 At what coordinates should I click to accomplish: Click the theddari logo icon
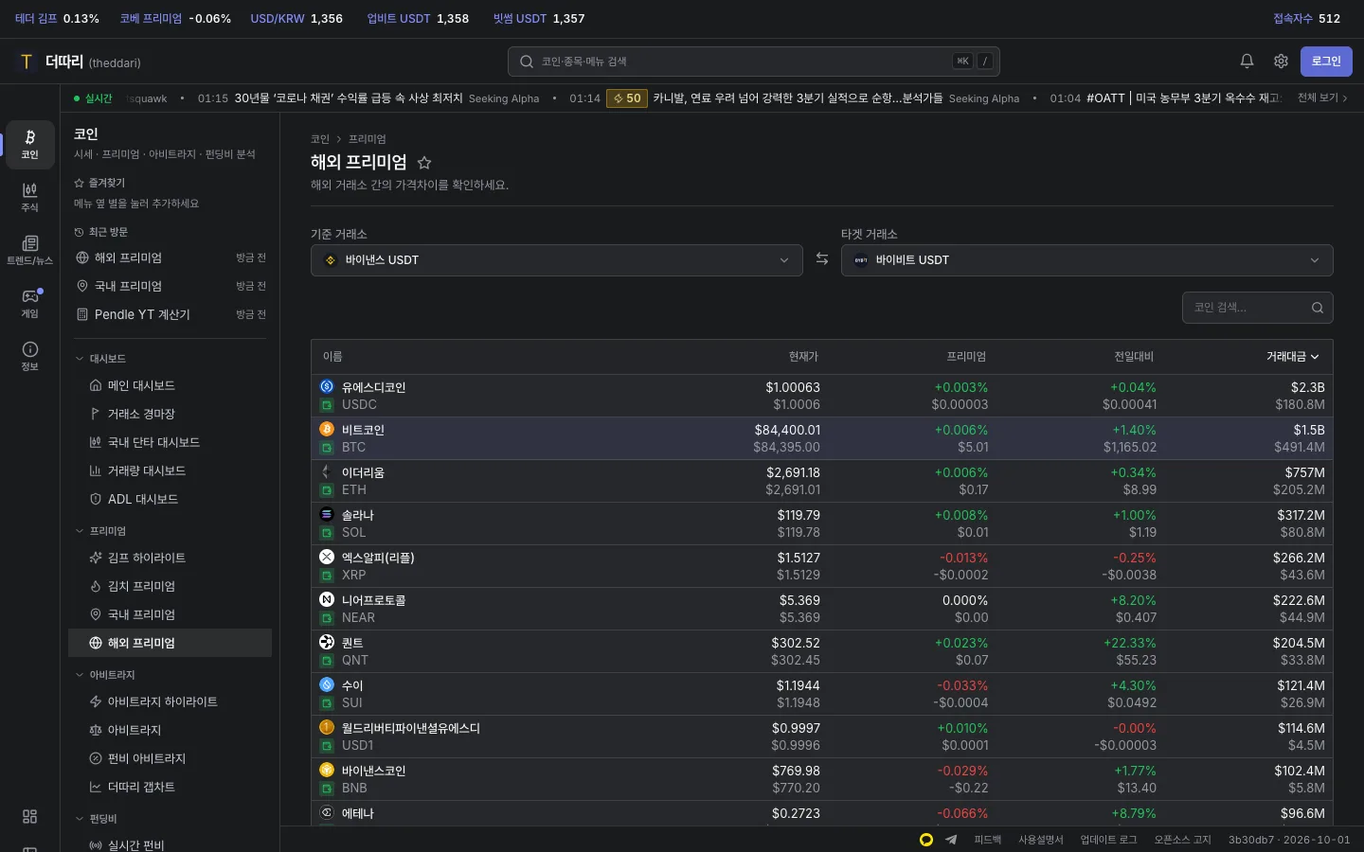pos(27,62)
